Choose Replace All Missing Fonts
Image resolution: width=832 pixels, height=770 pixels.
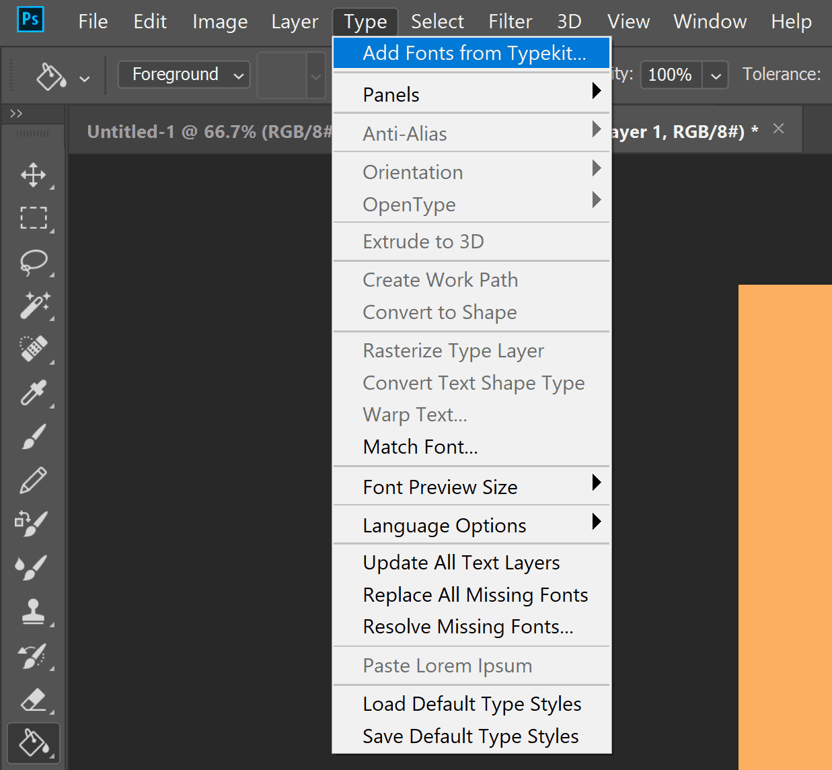471,595
